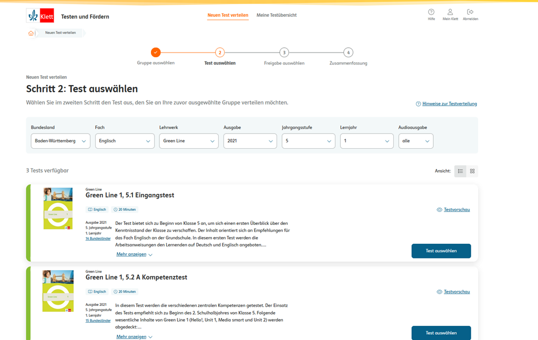Switch to grid view

(472, 171)
